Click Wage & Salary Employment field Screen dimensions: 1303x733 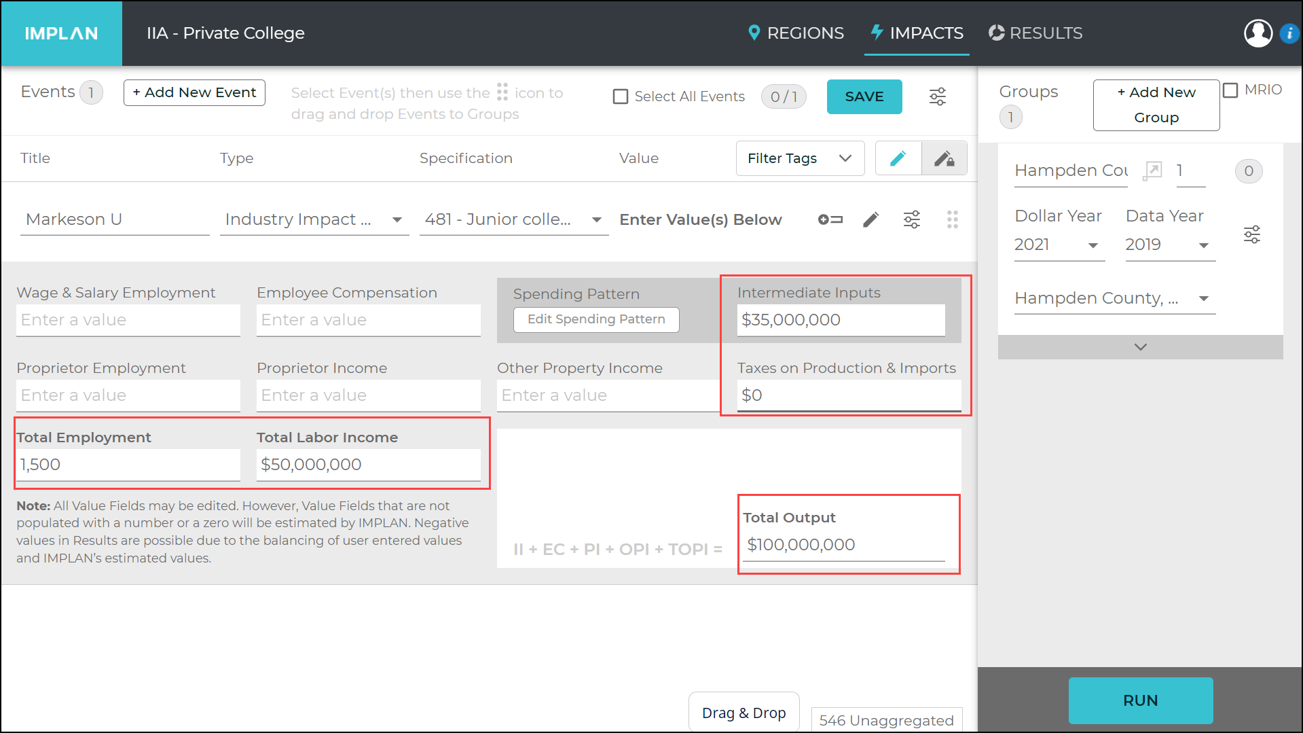coord(128,320)
